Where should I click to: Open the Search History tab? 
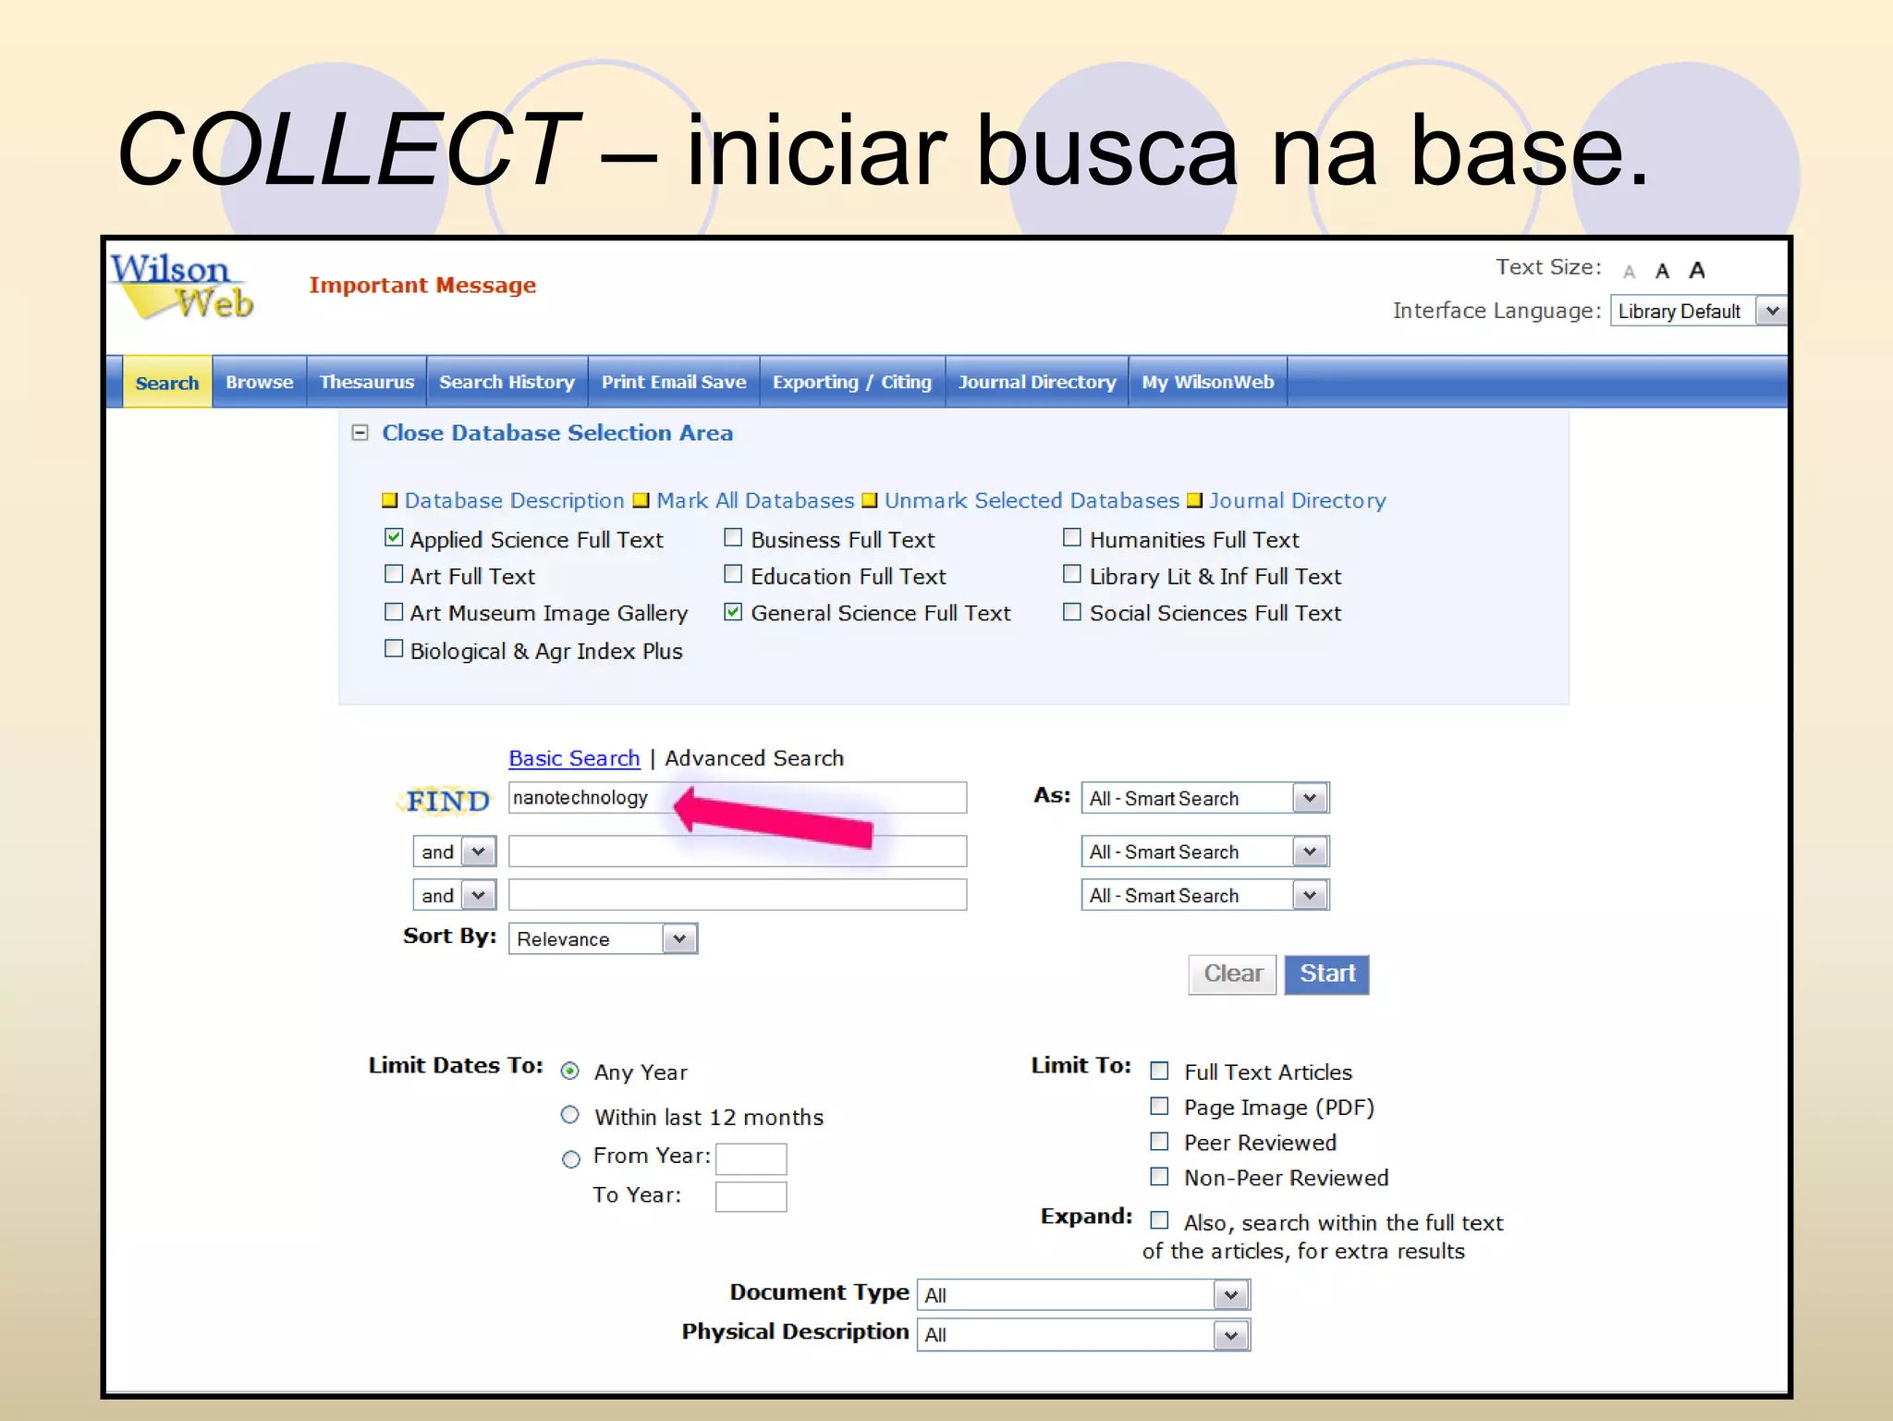click(x=507, y=382)
